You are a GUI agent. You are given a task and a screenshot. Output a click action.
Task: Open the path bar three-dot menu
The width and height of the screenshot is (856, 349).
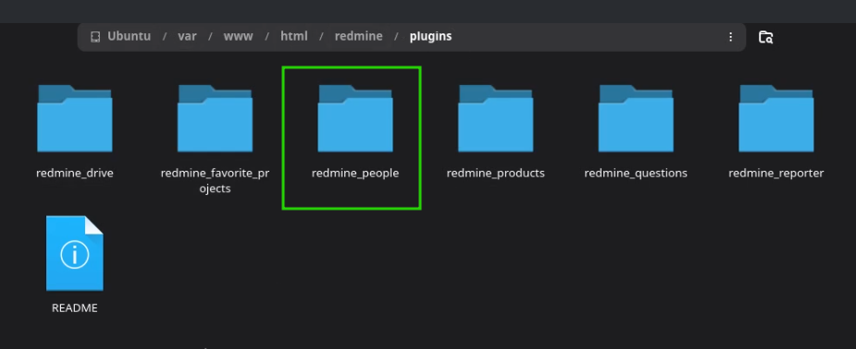[x=730, y=37]
